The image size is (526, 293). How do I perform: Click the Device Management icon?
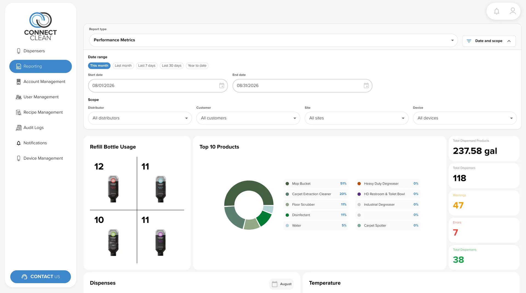click(x=19, y=158)
